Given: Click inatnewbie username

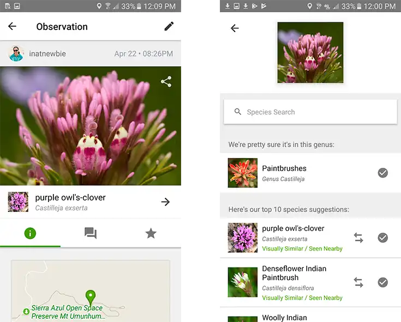Looking at the screenshot, I should (47, 53).
